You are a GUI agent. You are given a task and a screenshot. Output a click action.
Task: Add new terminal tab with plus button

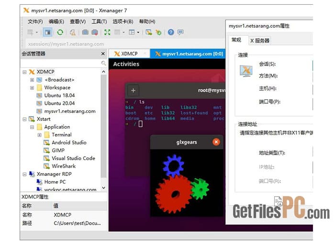click(133, 90)
